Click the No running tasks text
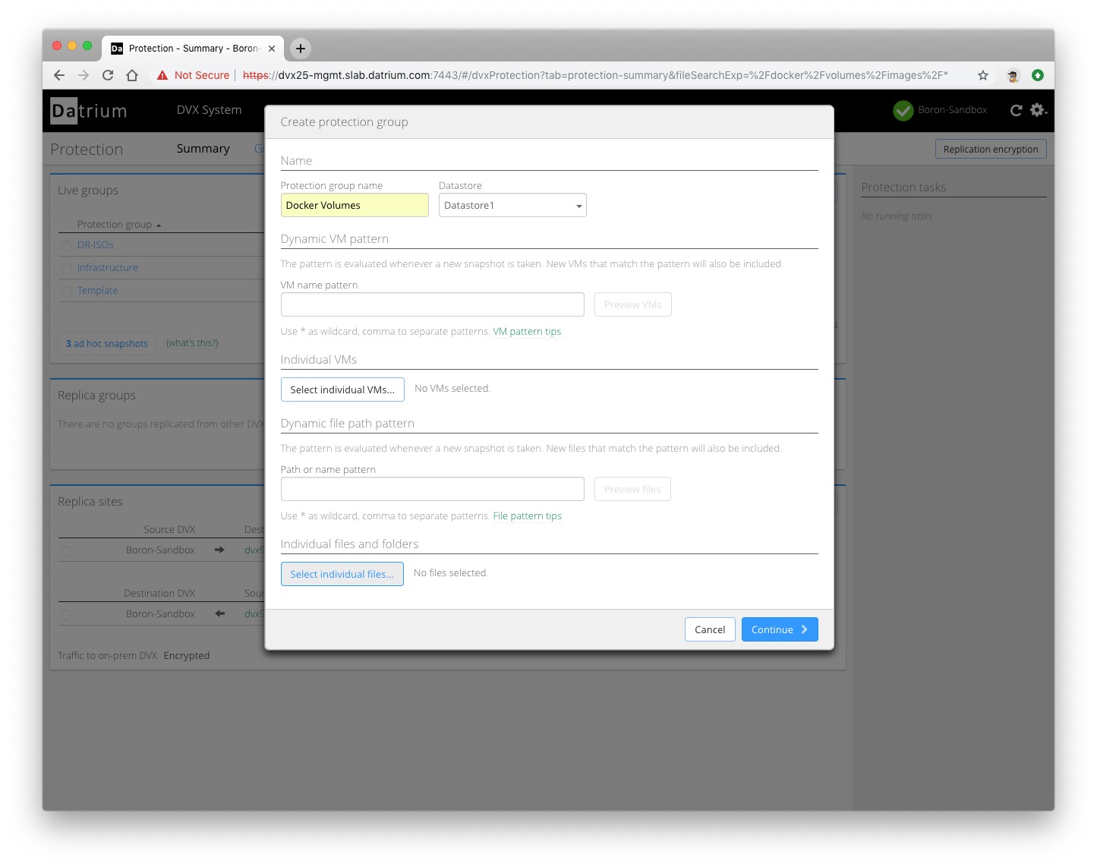Screen dimensions: 1097x867 pyautogui.click(x=897, y=216)
